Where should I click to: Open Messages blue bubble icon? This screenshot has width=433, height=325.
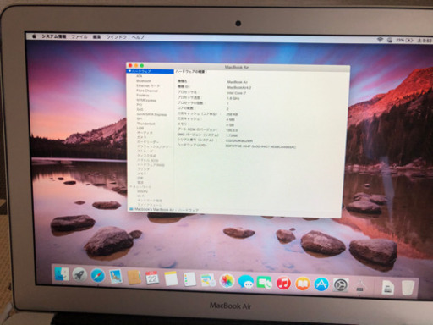tap(245, 282)
